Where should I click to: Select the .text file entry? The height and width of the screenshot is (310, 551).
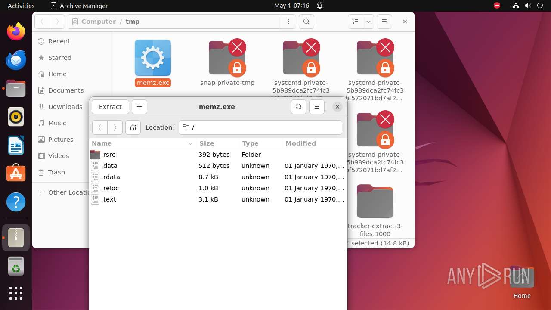pos(218,199)
